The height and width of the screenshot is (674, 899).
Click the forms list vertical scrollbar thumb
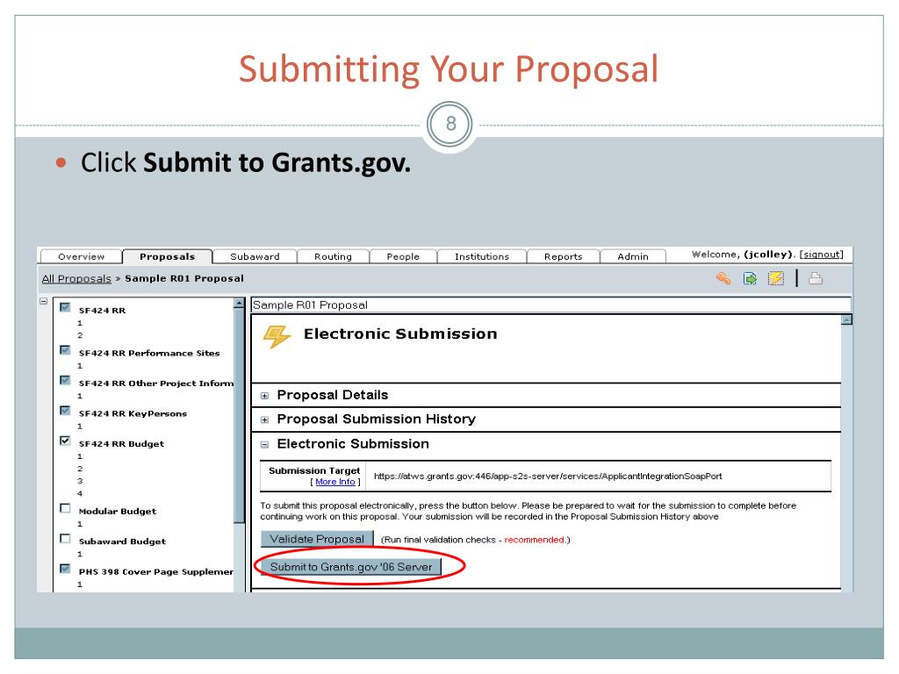(x=239, y=415)
